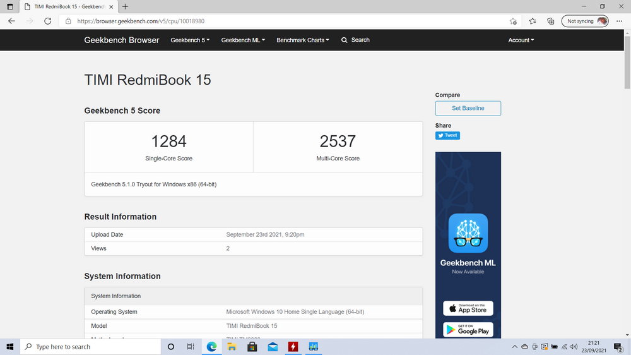The height and width of the screenshot is (355, 631).
Task: Click the display tray icon with orange dot
Action: (545, 347)
